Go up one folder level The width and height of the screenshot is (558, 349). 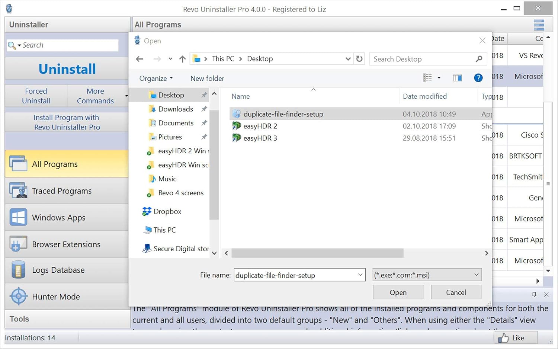[x=182, y=59]
